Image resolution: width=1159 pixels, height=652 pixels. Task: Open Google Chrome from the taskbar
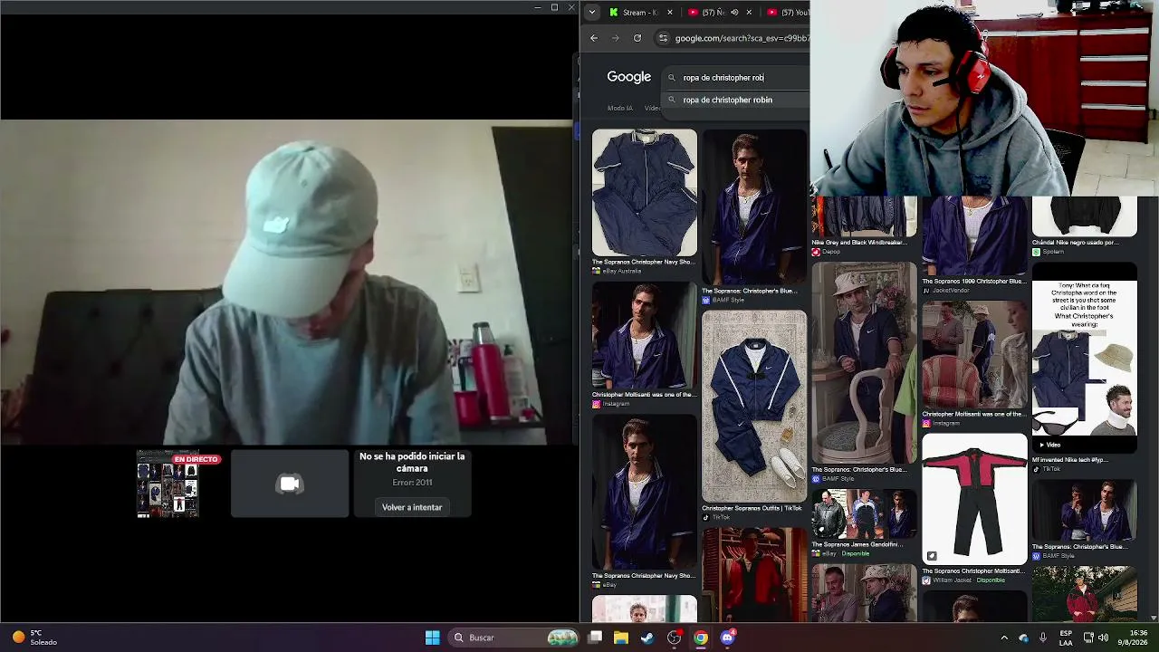pos(701,638)
